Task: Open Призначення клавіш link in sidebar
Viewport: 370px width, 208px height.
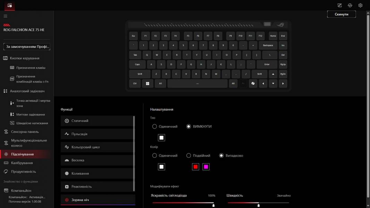Action: 31,68
